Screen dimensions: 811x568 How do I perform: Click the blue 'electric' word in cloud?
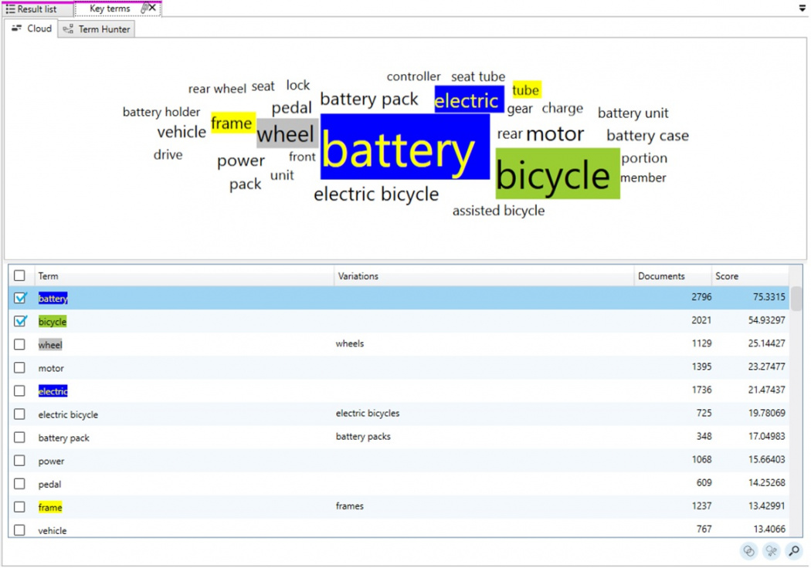point(469,100)
